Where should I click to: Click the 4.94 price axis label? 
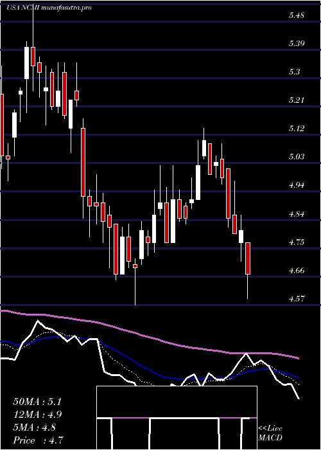pyautogui.click(x=296, y=185)
